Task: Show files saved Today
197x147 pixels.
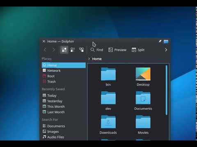Action: [64, 96]
